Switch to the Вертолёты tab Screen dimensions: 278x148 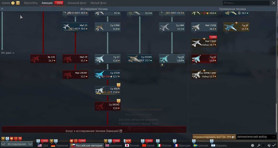point(31,3)
